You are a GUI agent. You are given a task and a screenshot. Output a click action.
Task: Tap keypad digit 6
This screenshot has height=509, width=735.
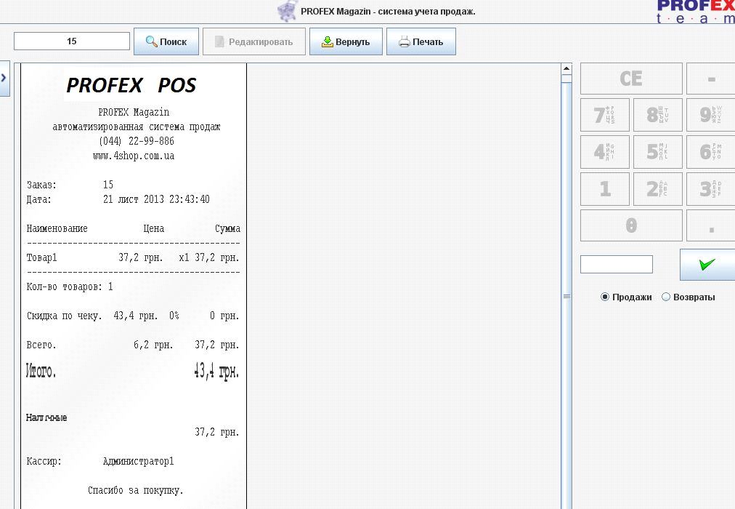(x=710, y=151)
